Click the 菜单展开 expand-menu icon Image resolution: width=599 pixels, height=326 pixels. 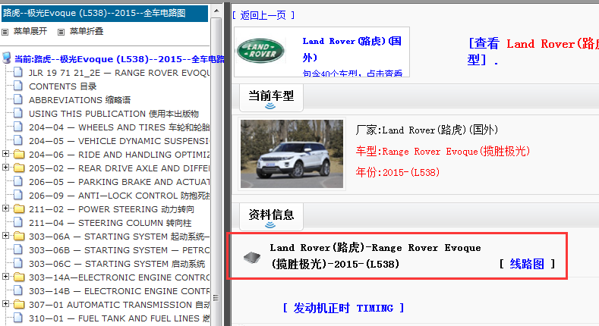pos(5,32)
